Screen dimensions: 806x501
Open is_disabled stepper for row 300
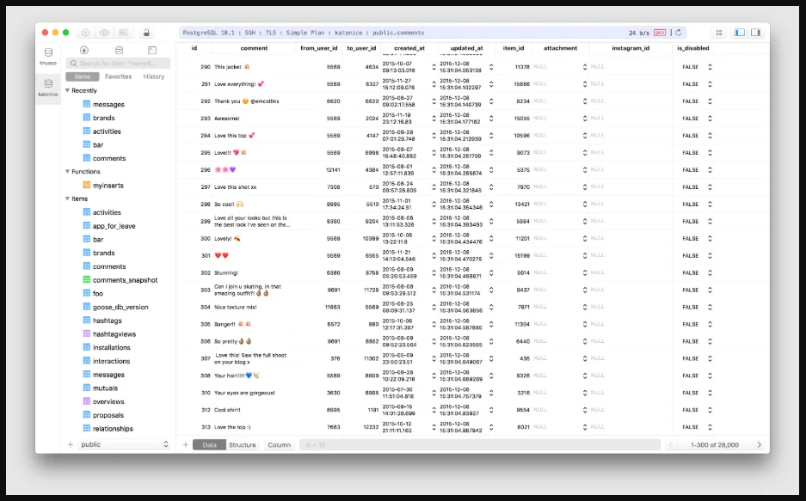pos(710,238)
